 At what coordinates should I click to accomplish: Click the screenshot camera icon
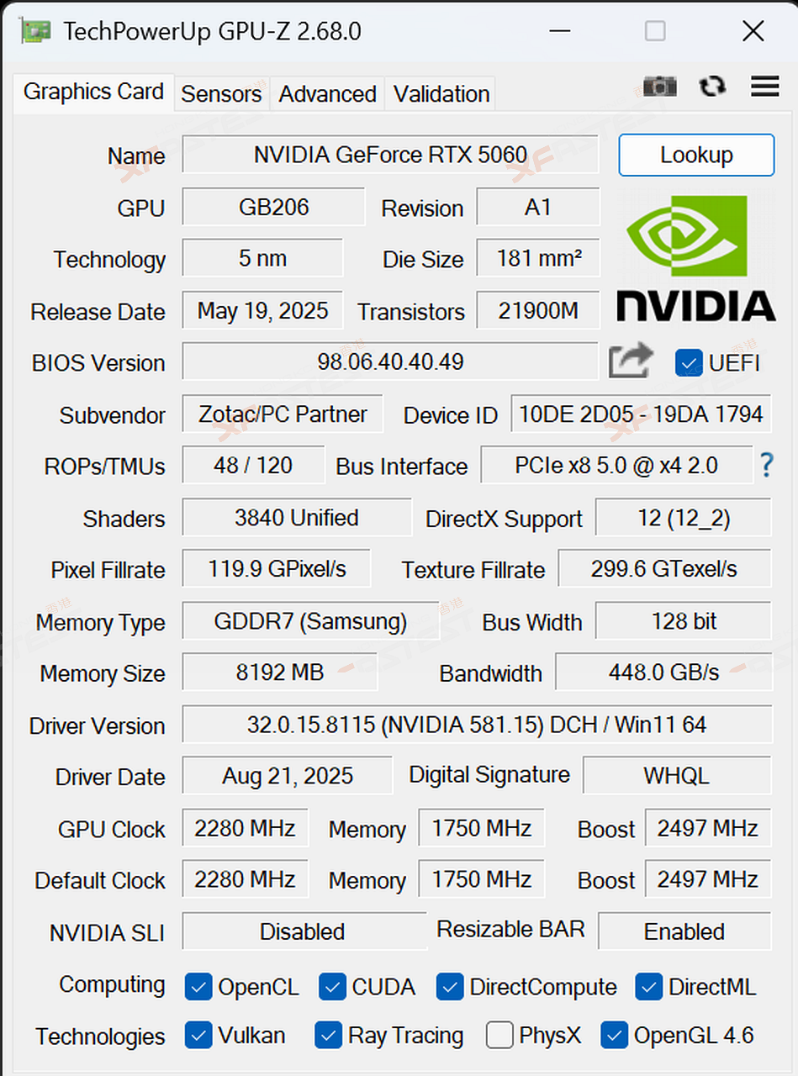click(659, 87)
